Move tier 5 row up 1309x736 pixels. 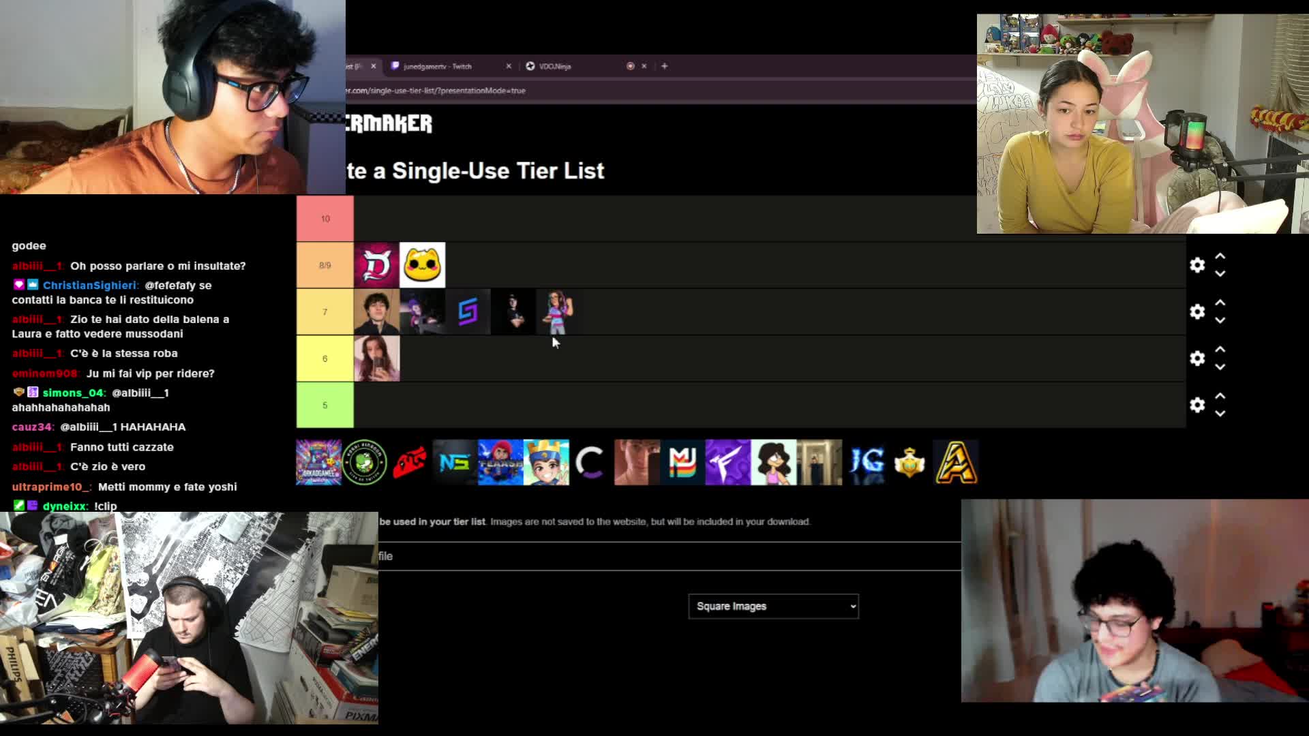1220,396
